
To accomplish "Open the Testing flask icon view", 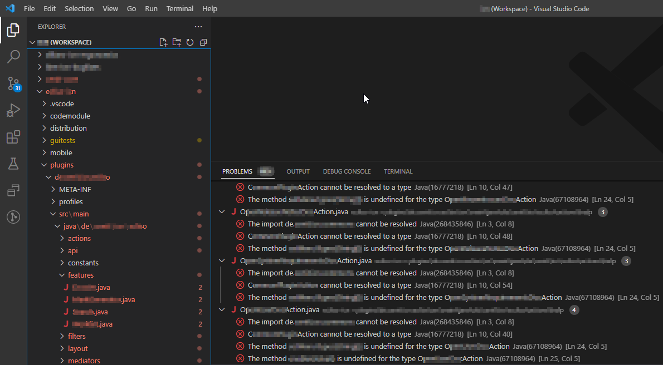I will [x=13, y=164].
